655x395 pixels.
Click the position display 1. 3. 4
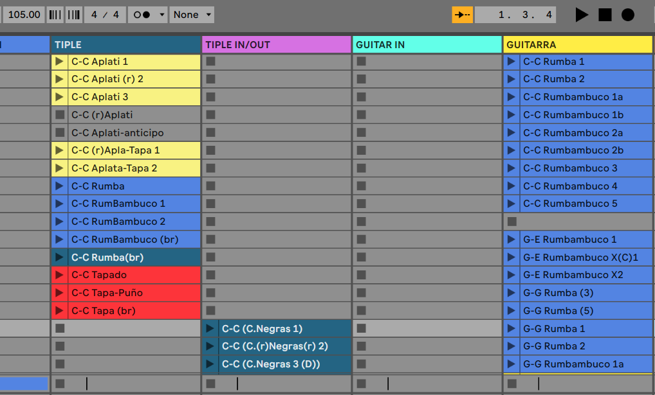pos(514,15)
